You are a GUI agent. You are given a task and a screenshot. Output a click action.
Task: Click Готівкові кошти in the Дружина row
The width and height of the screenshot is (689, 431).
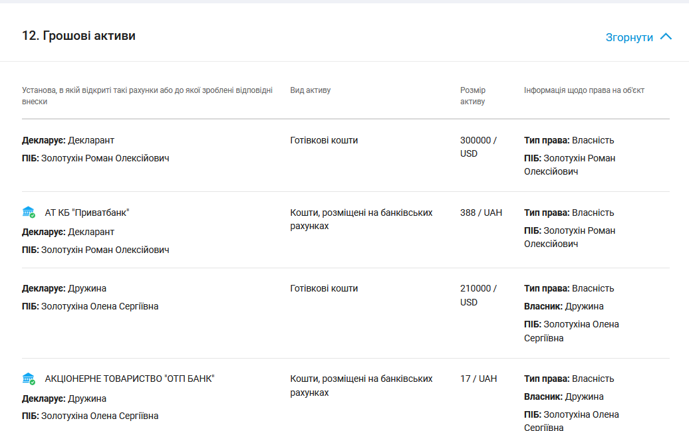pyautogui.click(x=324, y=288)
